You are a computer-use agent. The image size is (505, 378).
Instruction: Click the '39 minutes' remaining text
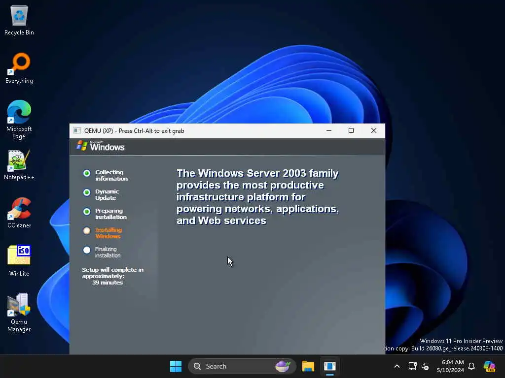(107, 283)
